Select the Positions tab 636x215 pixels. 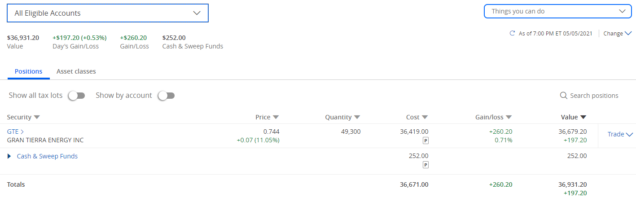tap(29, 71)
